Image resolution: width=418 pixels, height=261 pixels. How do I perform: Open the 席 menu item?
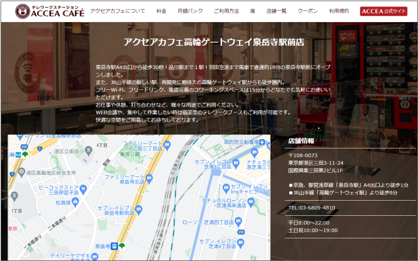coord(253,11)
